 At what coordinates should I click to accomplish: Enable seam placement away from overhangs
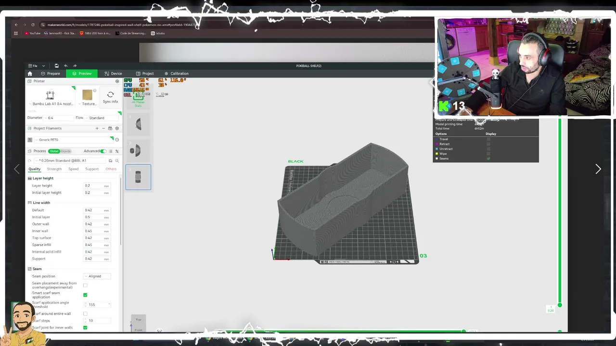(x=85, y=285)
